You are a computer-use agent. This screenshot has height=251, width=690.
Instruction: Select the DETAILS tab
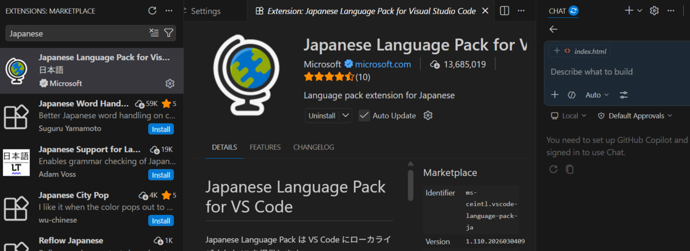click(x=224, y=147)
